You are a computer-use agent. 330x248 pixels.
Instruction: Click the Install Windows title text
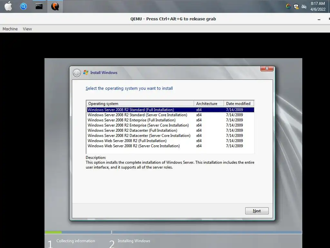pyautogui.click(x=104, y=73)
